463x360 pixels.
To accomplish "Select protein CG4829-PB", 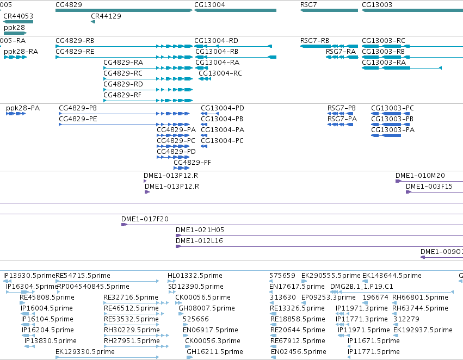I will 78,108.
